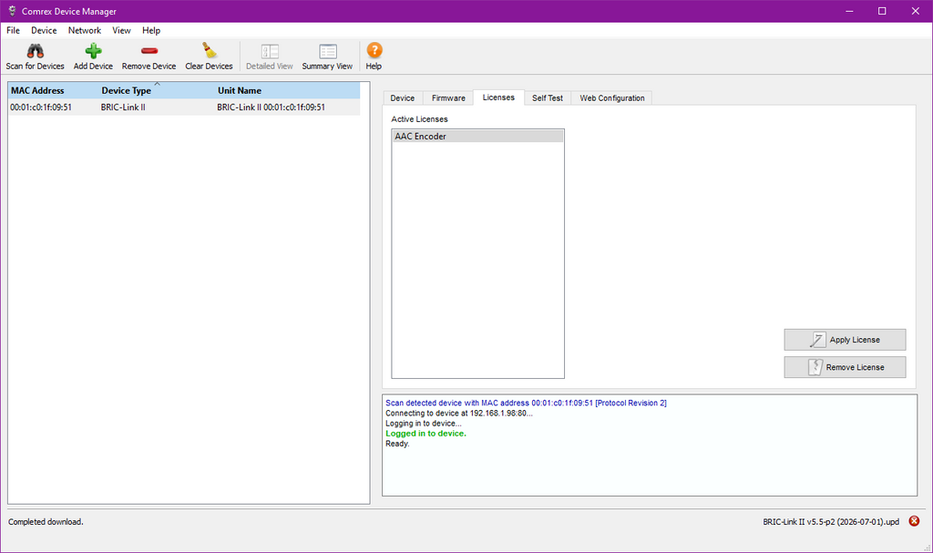Viewport: 933px width, 553px height.
Task: Click the Comrex app icon in title bar
Action: [x=12, y=11]
